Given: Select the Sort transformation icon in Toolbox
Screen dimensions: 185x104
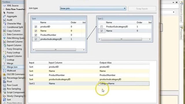Looking at the screenshot, I should pos(4,100).
